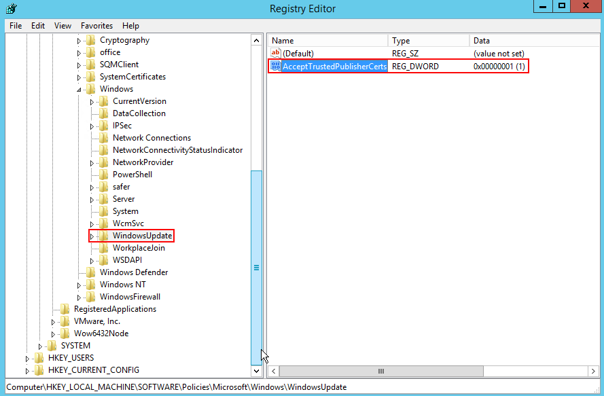Click the Data column header
This screenshot has height=396, width=604.
[x=530, y=41]
